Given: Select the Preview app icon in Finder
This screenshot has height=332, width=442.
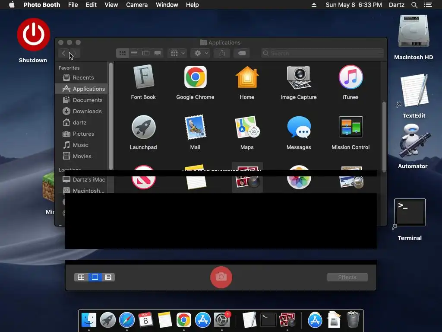Looking at the screenshot, I should coord(351,177).
